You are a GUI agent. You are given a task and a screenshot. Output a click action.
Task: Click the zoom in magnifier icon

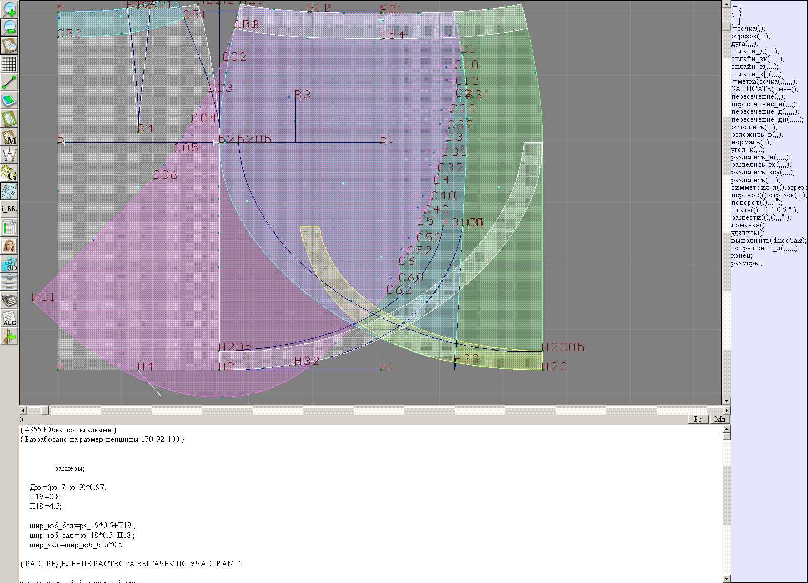click(x=9, y=9)
